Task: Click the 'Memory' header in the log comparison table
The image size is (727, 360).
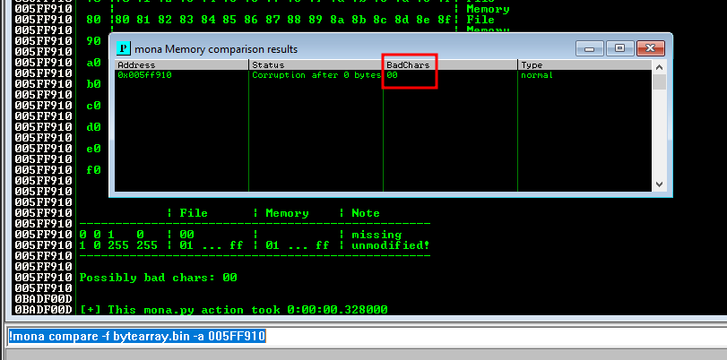Action: coord(287,213)
